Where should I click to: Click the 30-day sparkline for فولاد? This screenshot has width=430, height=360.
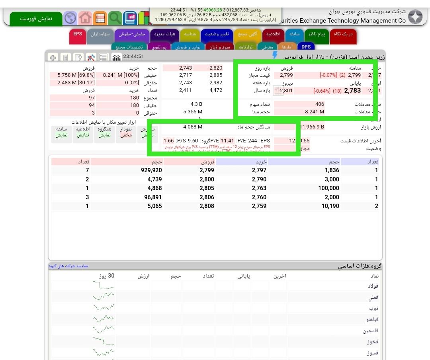click(103, 285)
